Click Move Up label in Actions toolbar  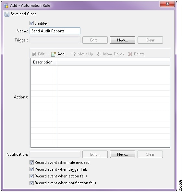[x=85, y=54]
